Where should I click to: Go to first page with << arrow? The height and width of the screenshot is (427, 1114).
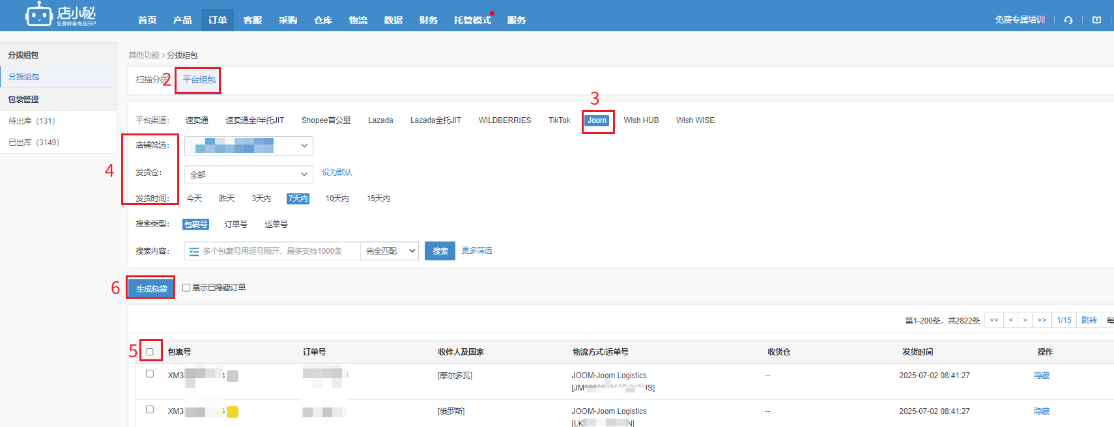coord(993,320)
